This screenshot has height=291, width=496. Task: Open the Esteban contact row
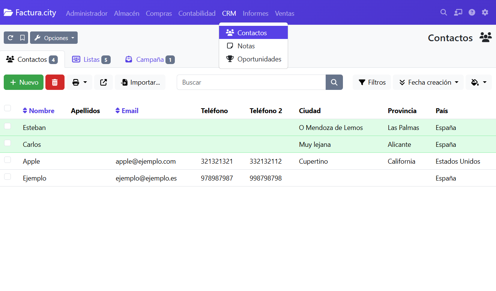coord(248,127)
